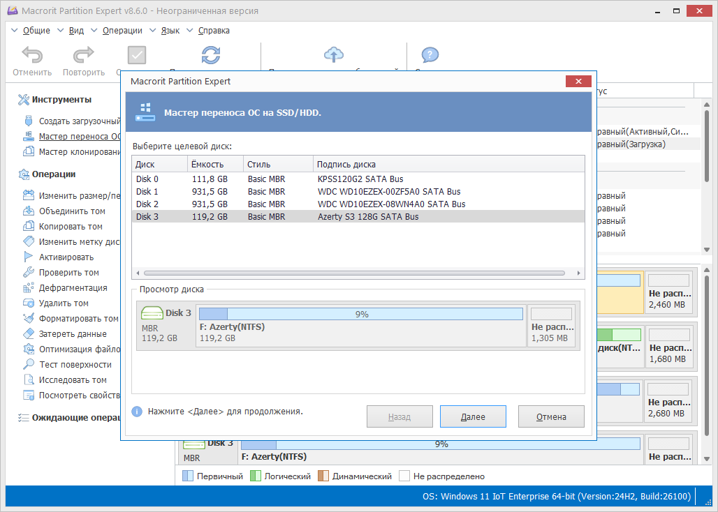Select 2,460 MB unallocated block in main window
The width and height of the screenshot is (718, 512).
pyautogui.click(x=670, y=292)
